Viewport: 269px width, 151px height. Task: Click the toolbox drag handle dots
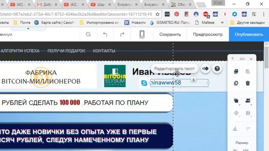242,59
